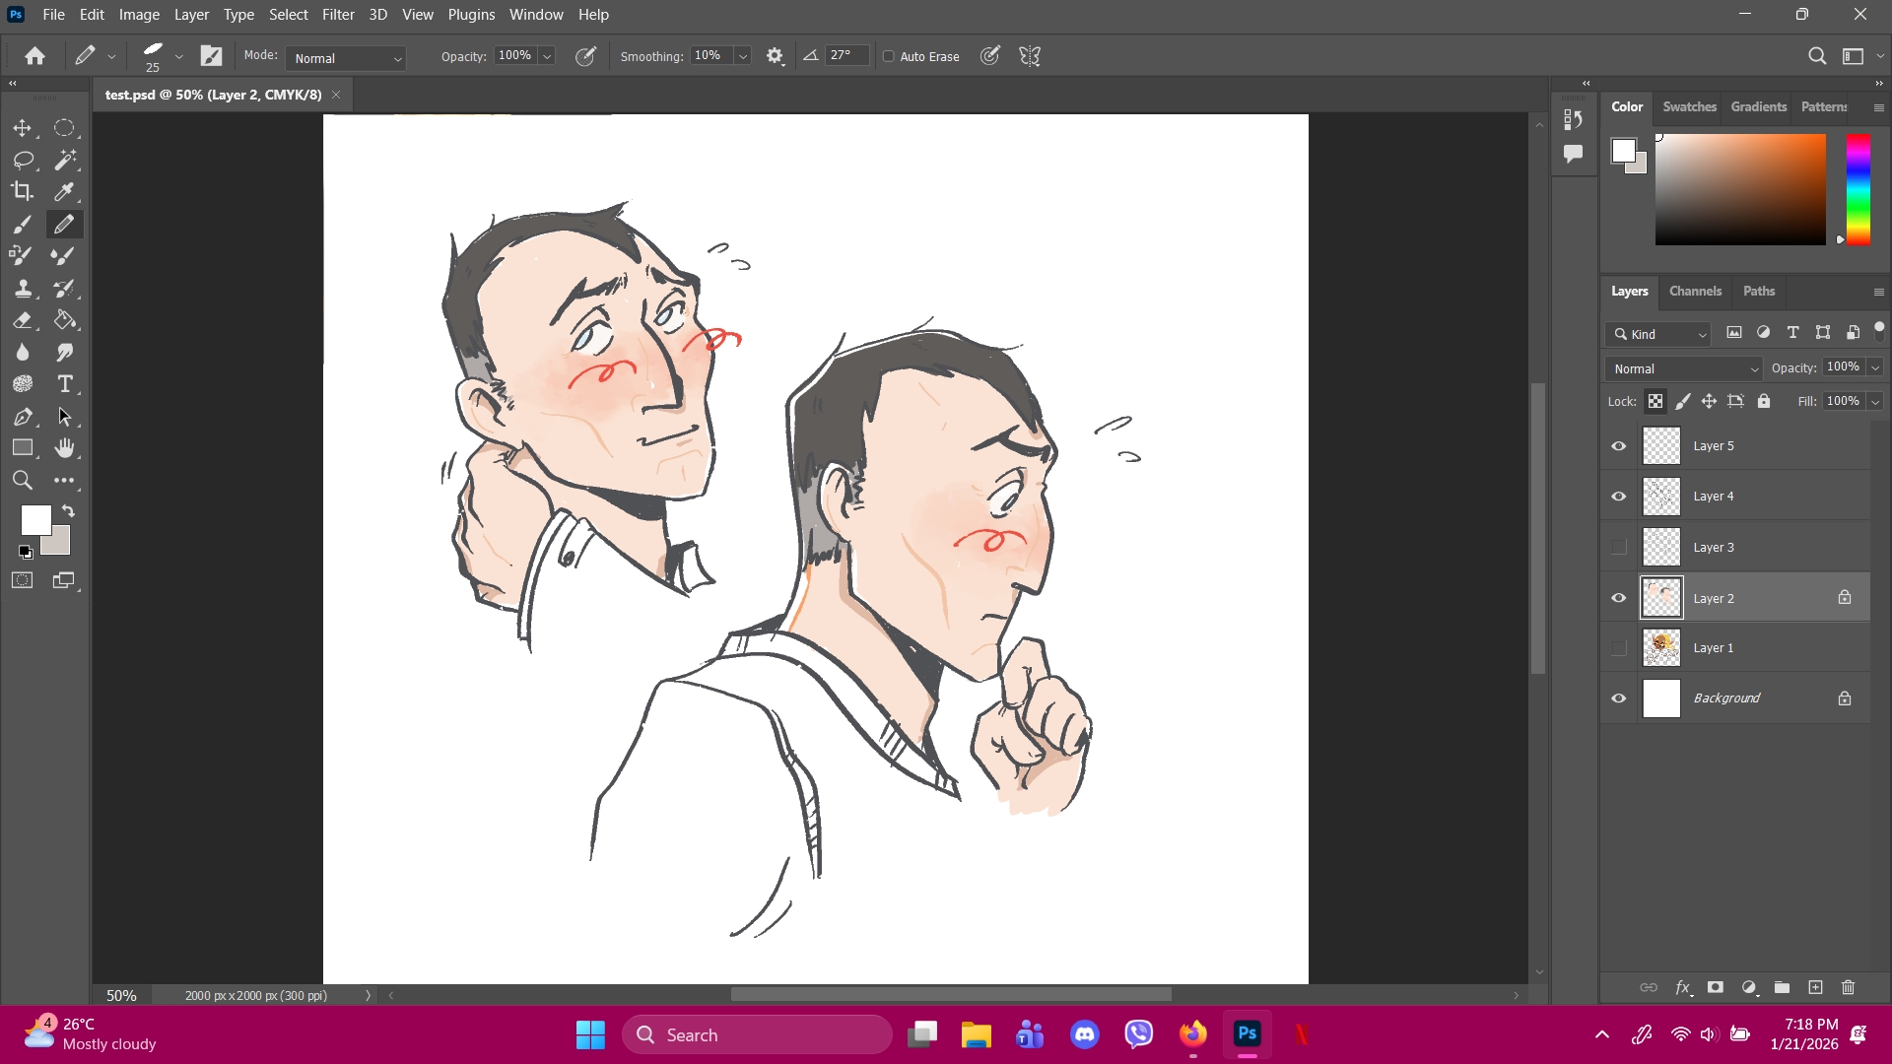Create a new layer
This screenshot has width=1892, height=1064.
click(1815, 987)
